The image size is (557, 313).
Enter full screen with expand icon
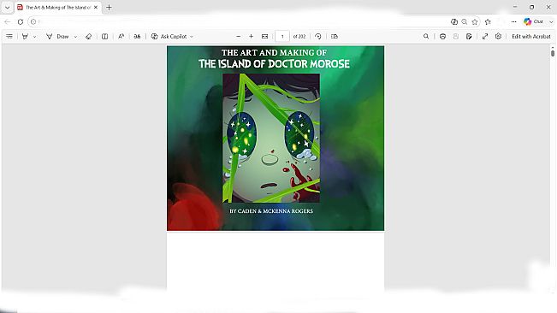tap(485, 36)
